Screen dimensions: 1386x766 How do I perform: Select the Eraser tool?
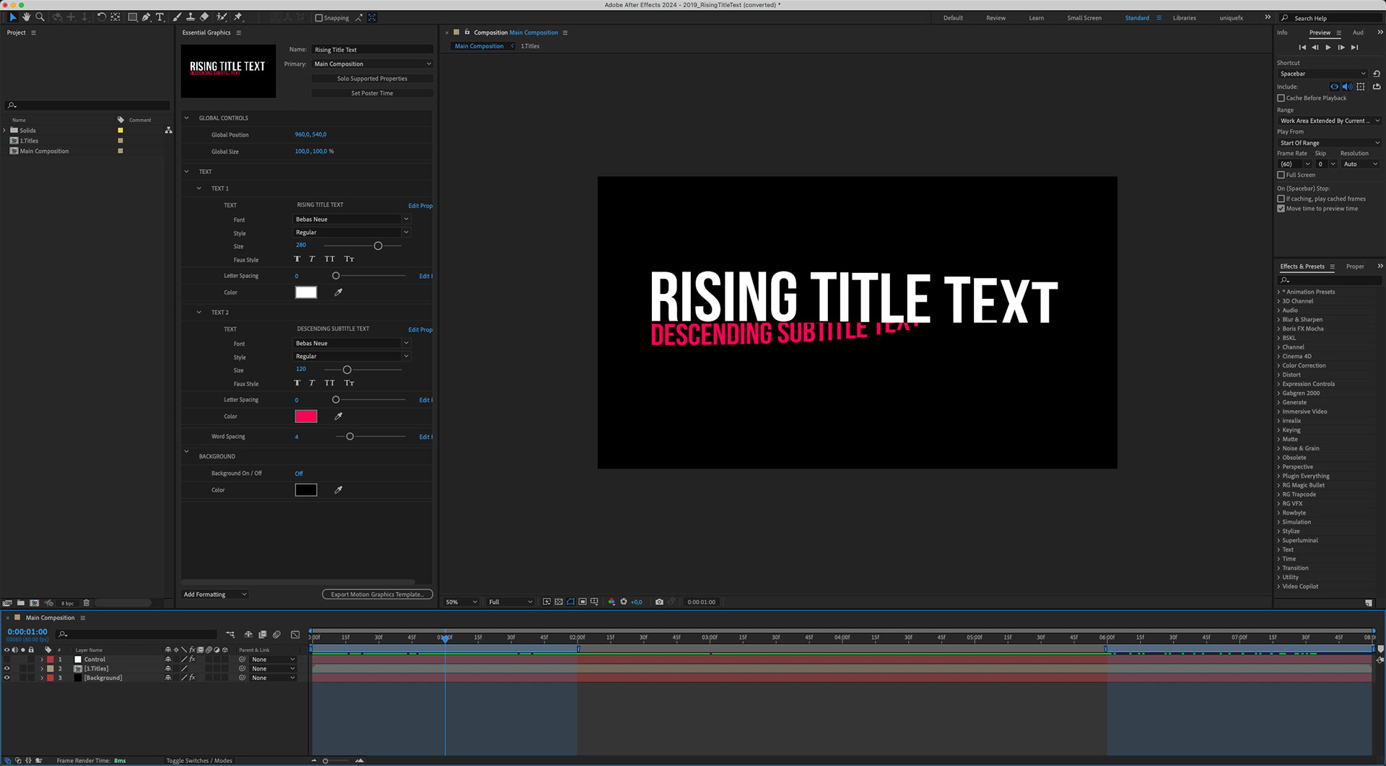tap(204, 17)
